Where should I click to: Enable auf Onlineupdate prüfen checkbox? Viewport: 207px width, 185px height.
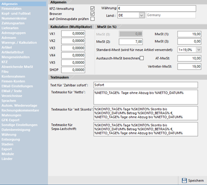coord(92,19)
